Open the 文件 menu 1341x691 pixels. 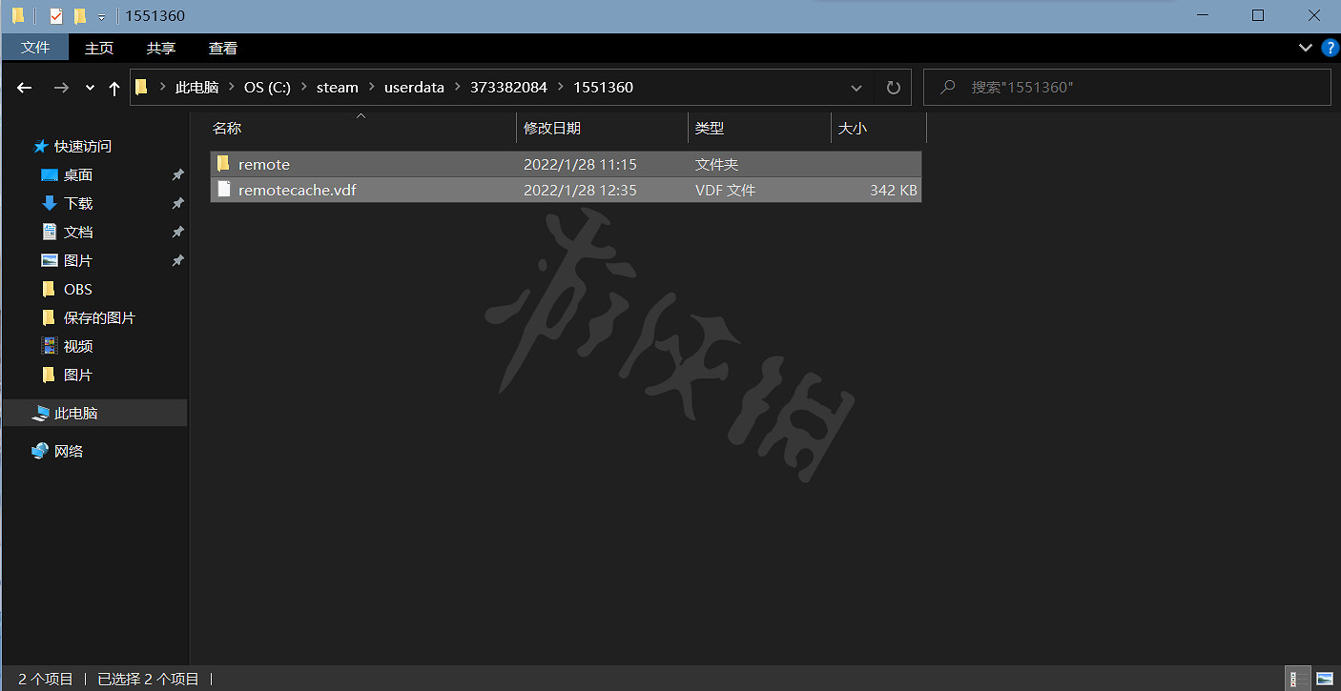[x=35, y=48]
